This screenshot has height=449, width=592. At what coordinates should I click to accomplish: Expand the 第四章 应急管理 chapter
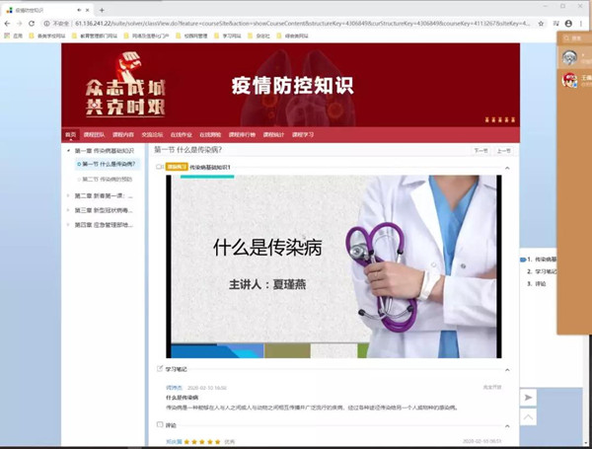click(68, 225)
